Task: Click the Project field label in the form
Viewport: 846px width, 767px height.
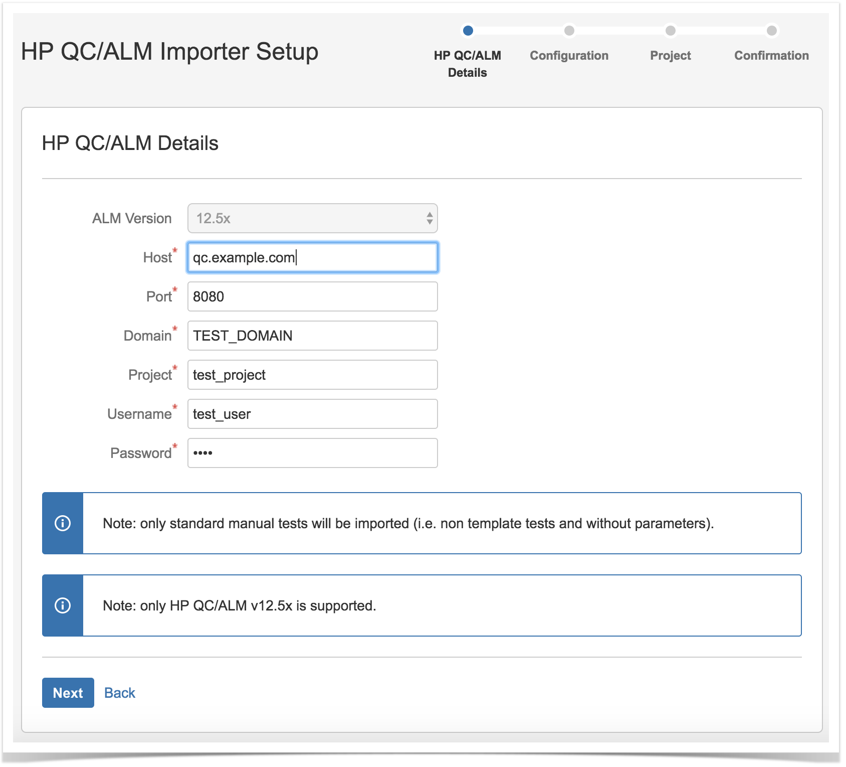Action: 150,375
